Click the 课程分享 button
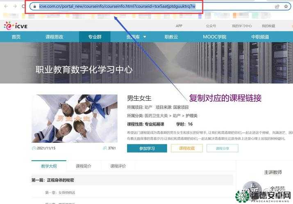The height and width of the screenshot is (204, 293). 223,149
